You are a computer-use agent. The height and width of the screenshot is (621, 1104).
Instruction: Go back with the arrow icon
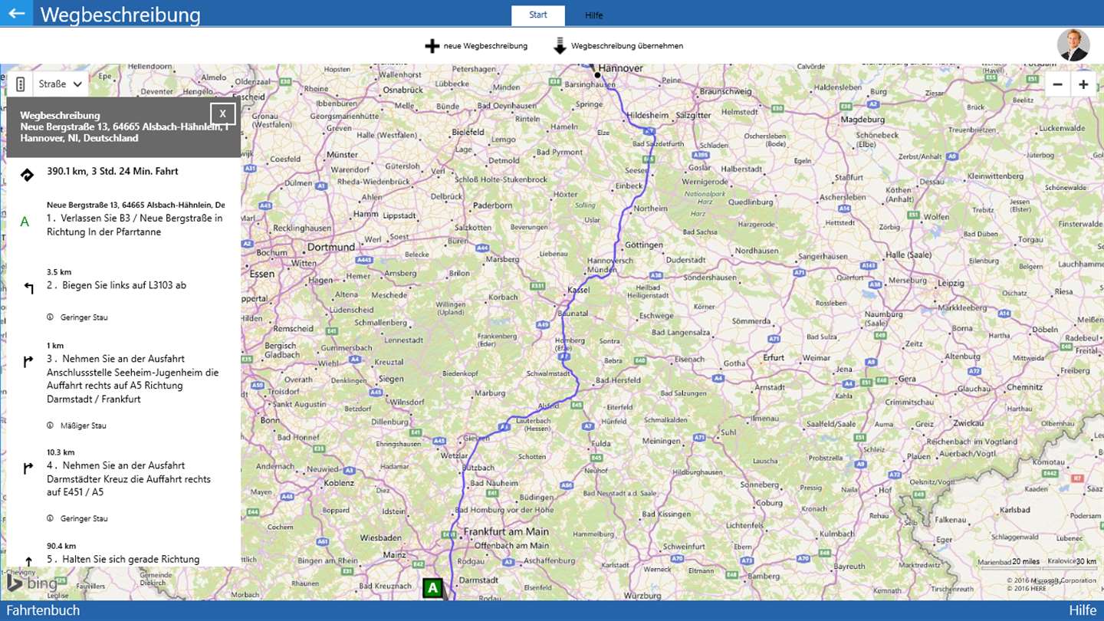point(16,13)
